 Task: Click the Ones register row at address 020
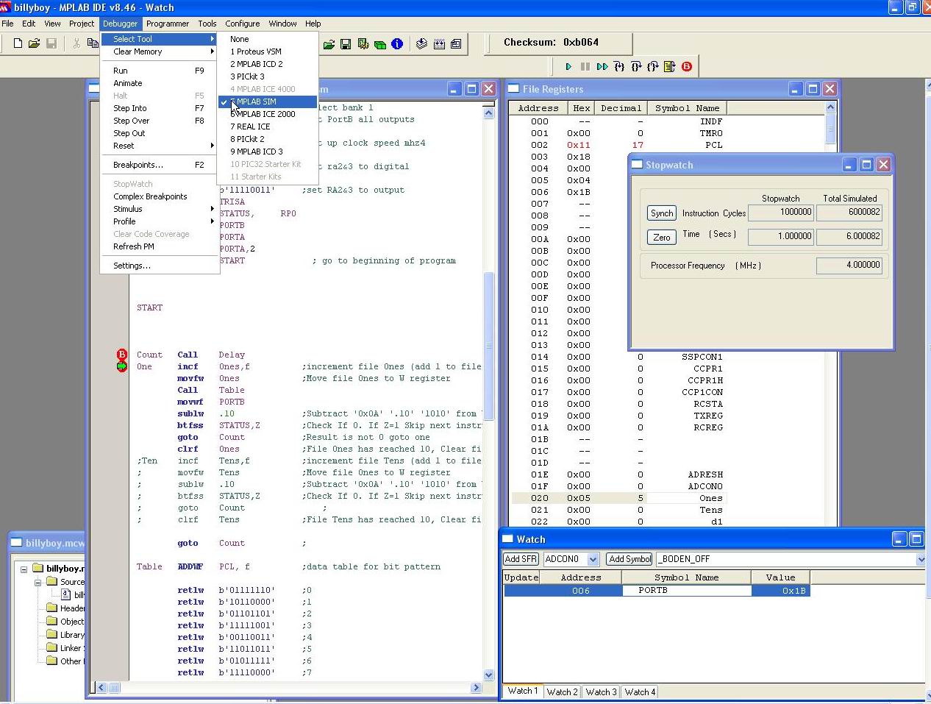click(618, 498)
